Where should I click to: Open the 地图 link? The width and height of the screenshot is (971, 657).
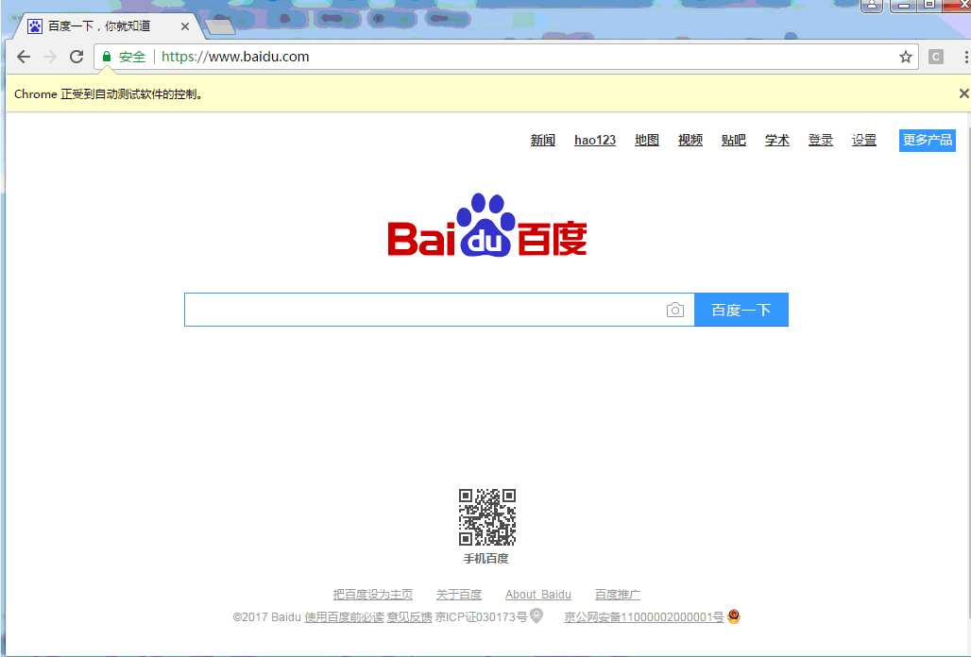click(646, 141)
